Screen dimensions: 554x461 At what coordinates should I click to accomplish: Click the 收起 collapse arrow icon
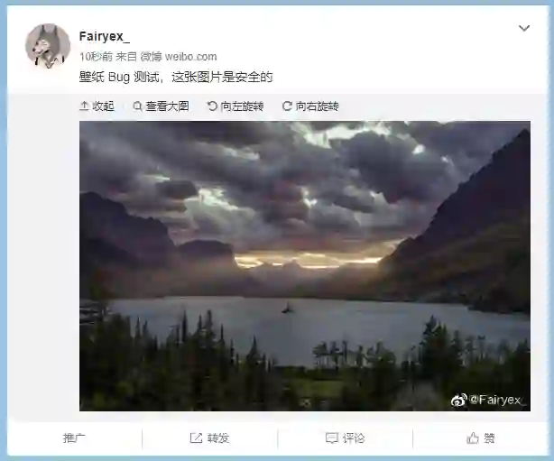(x=84, y=106)
